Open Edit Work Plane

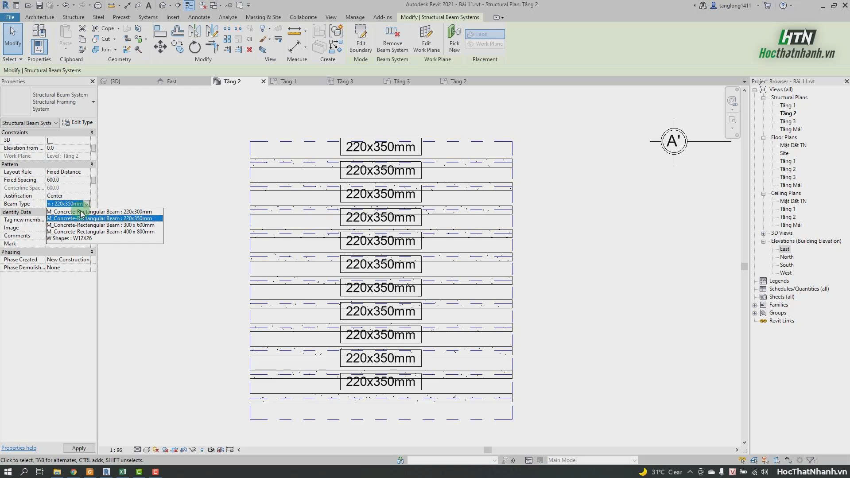426,39
